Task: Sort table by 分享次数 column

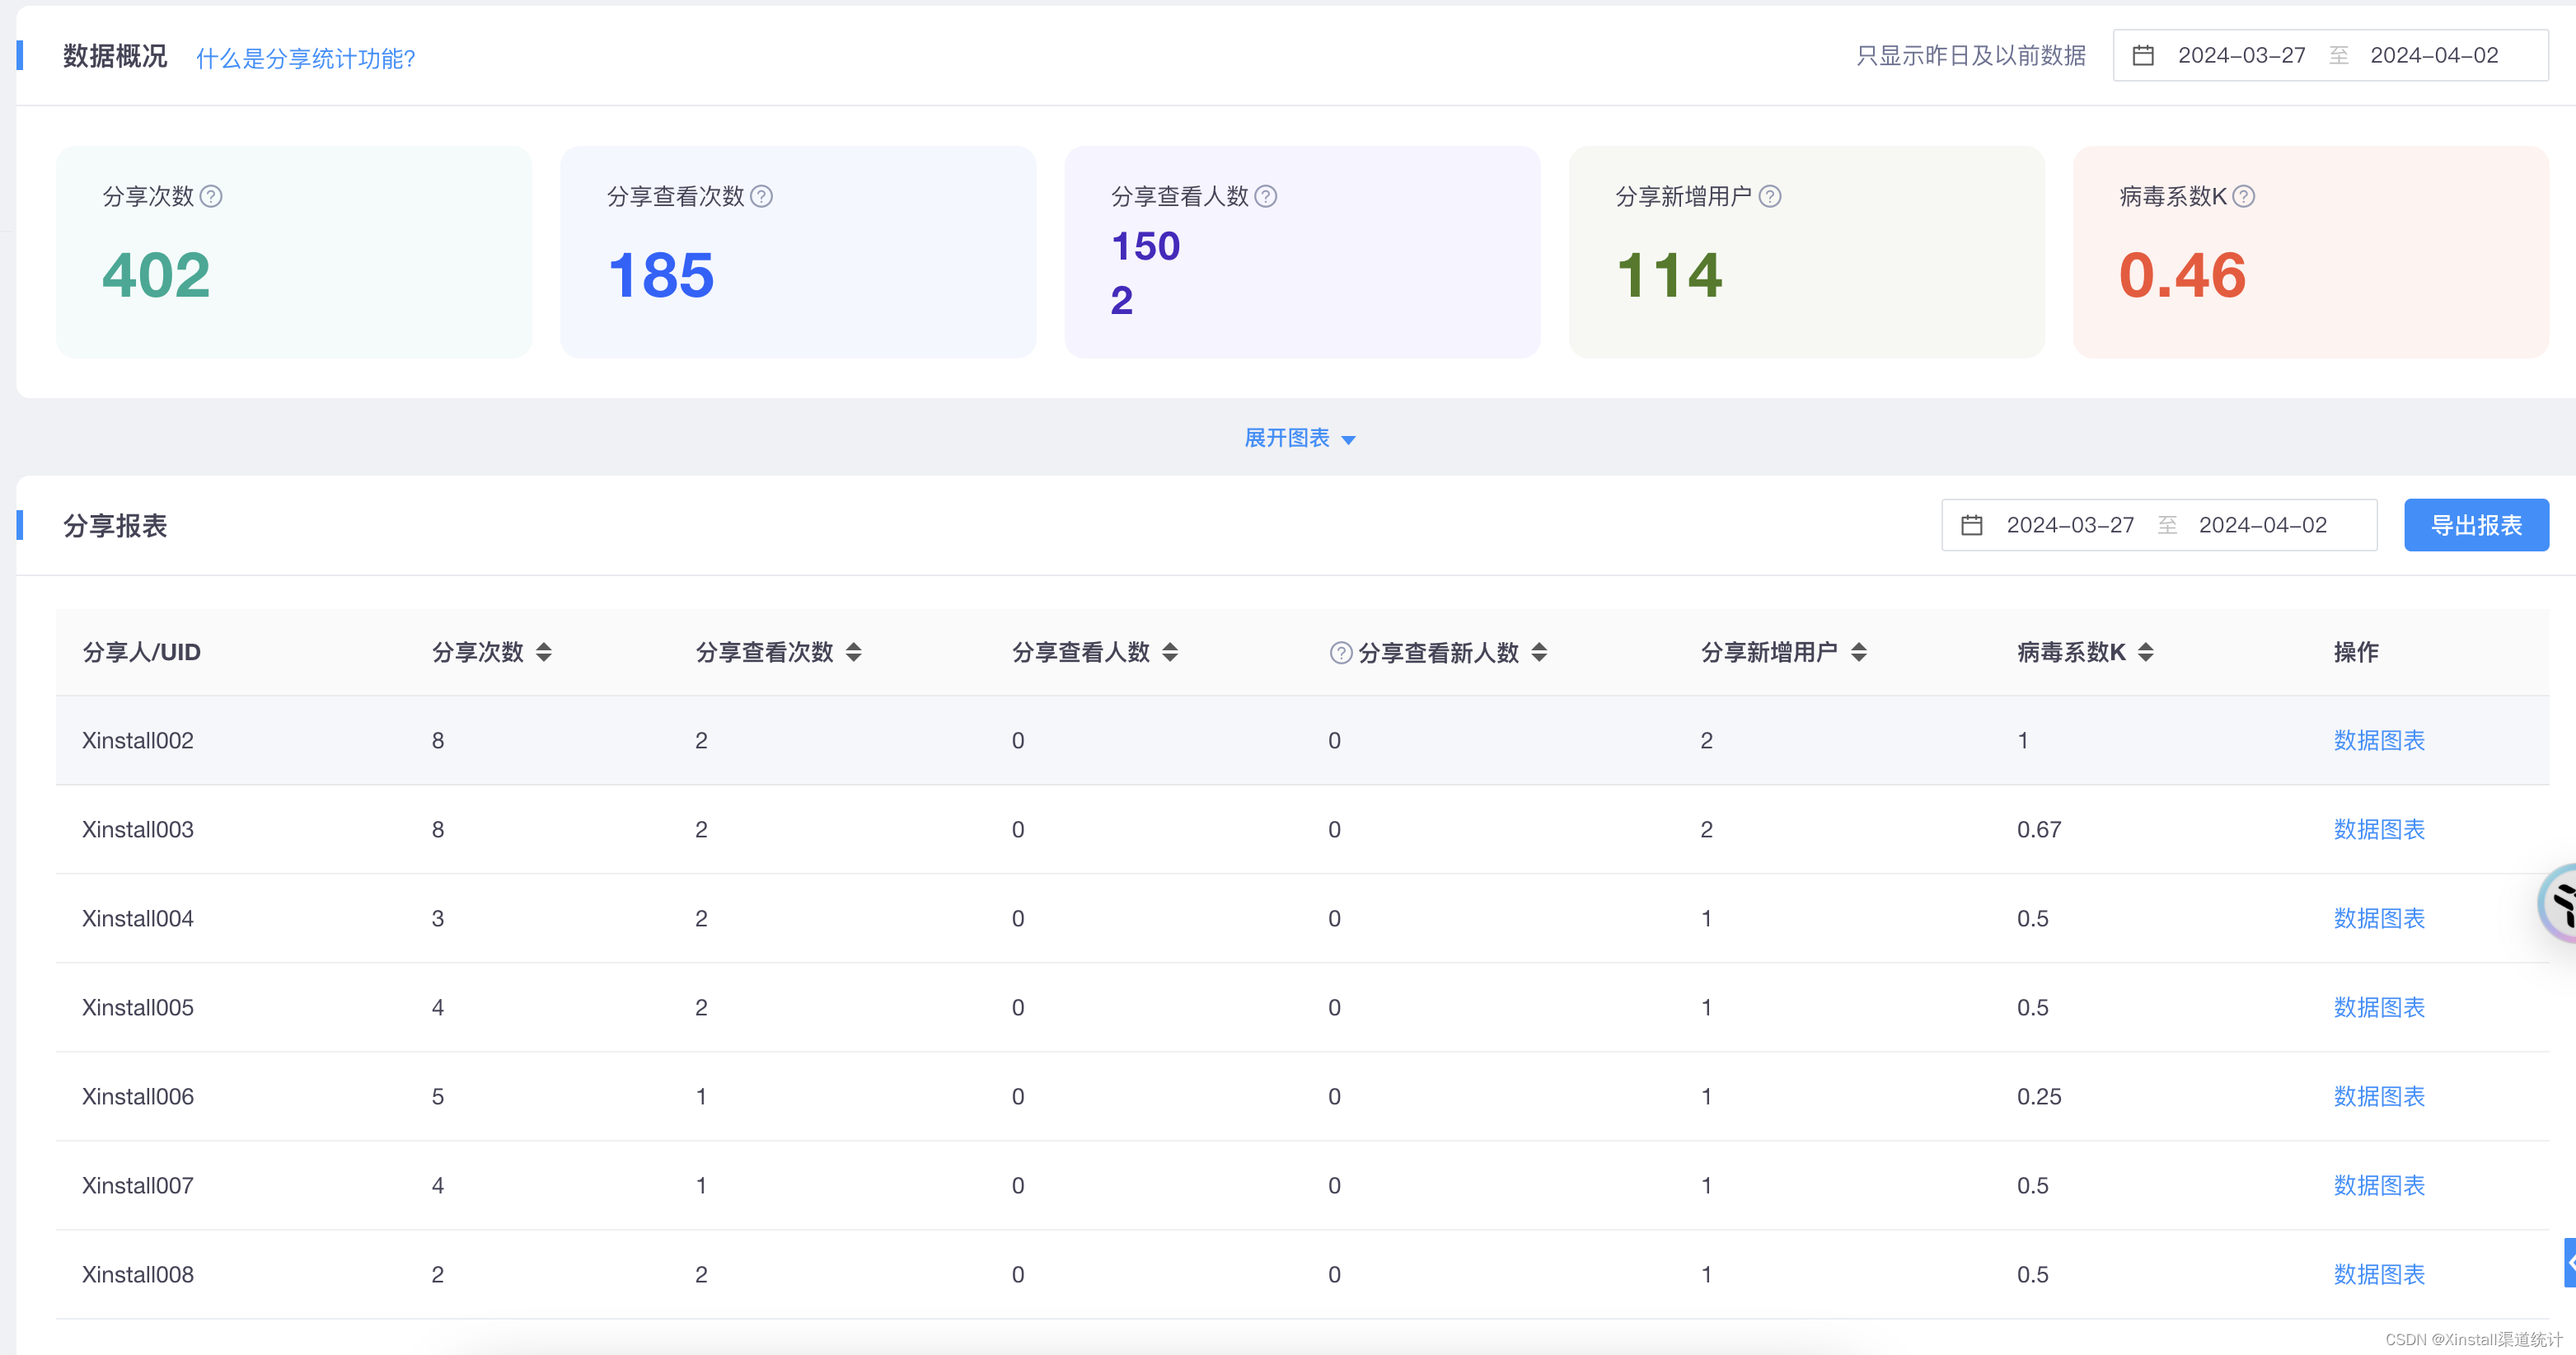Action: (x=543, y=653)
